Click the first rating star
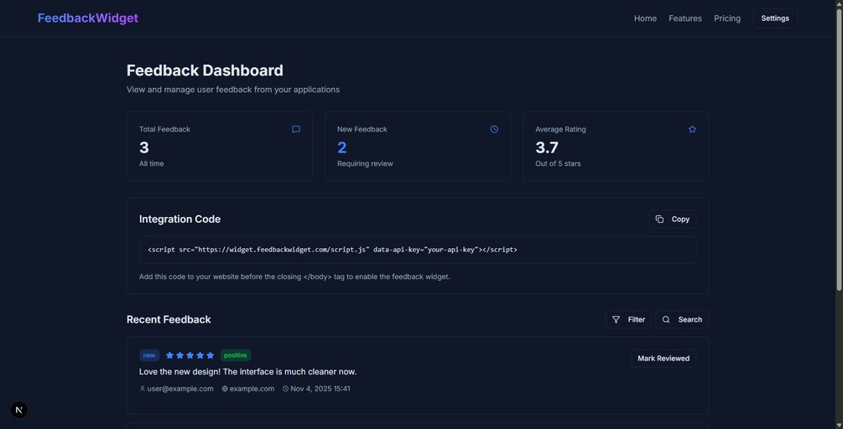Image resolution: width=843 pixels, height=429 pixels. coord(170,355)
